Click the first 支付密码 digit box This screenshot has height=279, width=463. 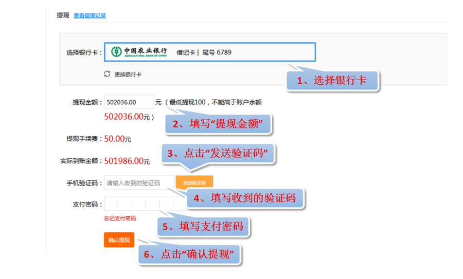pos(111,204)
